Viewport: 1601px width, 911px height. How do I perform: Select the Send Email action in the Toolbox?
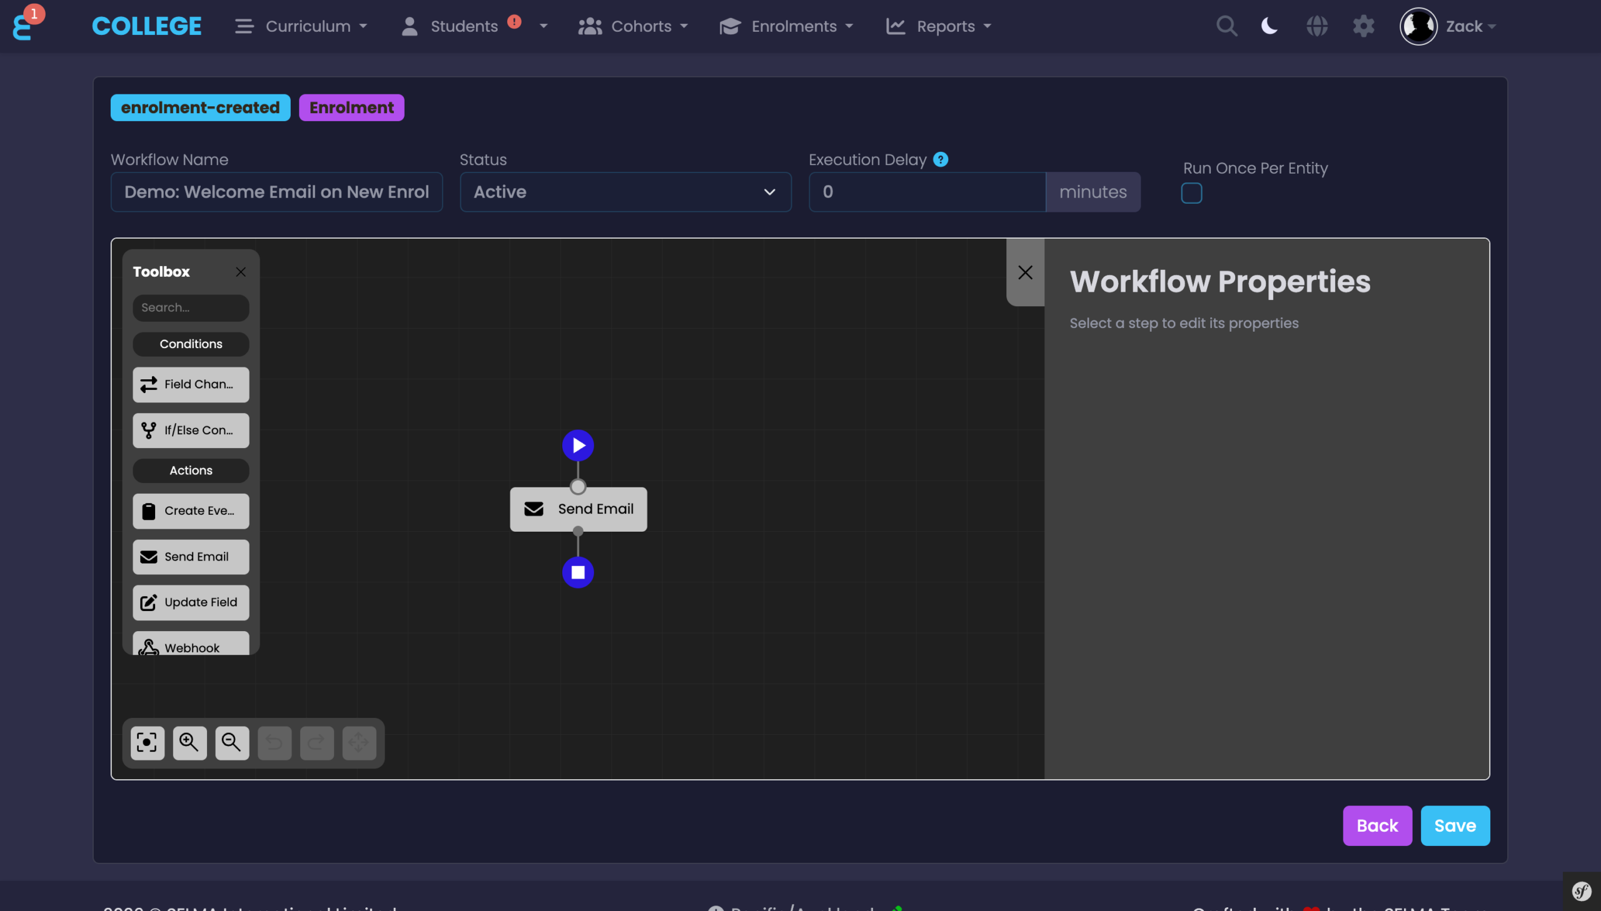pyautogui.click(x=190, y=556)
